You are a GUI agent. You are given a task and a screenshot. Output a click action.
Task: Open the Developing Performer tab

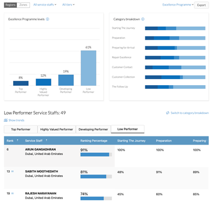click(93, 129)
